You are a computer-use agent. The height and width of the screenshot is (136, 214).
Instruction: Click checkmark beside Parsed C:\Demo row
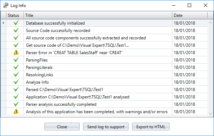click(16, 89)
